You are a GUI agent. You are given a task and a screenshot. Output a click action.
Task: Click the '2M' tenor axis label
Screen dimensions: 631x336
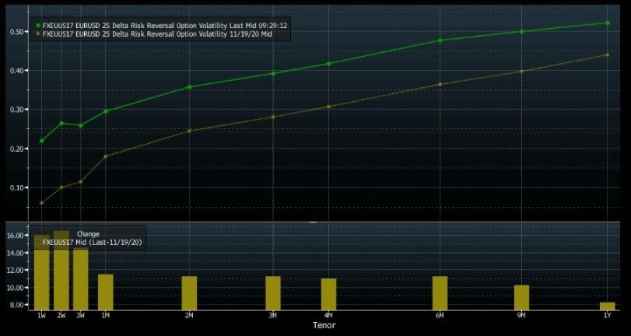pos(189,316)
